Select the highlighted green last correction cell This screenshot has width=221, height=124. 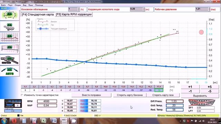pos(159,90)
